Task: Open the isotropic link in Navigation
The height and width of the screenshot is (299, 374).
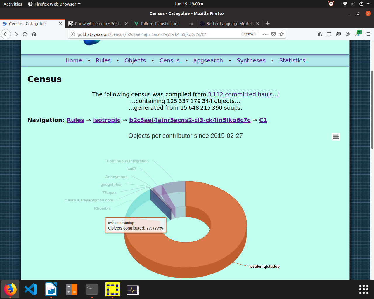Action: pos(107,120)
